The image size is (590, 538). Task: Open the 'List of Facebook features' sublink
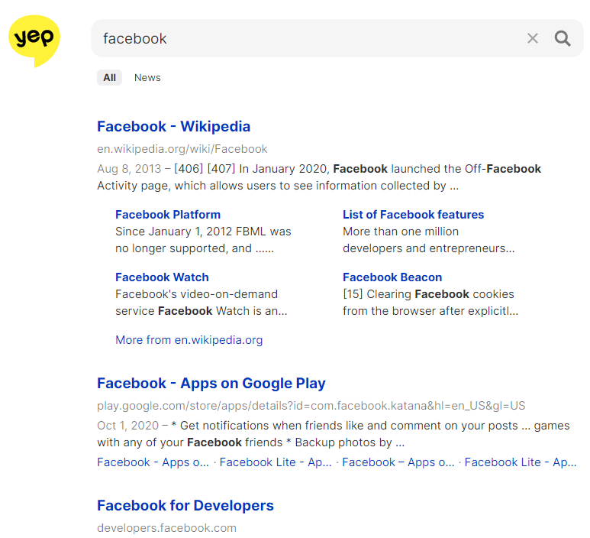(413, 215)
